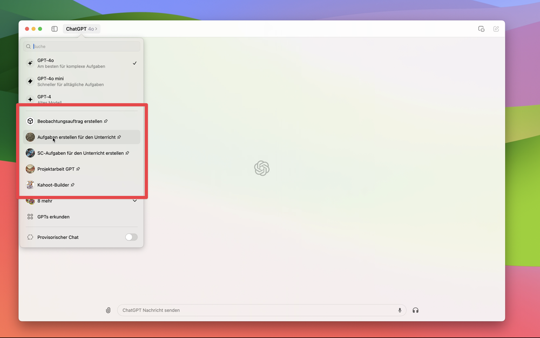Click pin icon next to Beobachtungsauftrag erstellen
The image size is (540, 338).
click(x=106, y=121)
